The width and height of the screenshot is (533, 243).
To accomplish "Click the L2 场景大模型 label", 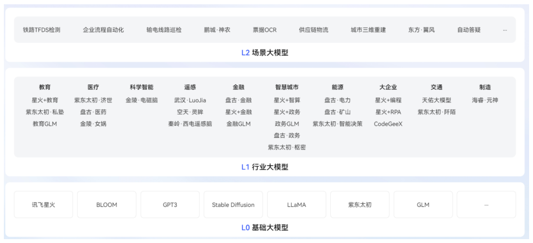I will pyautogui.click(x=265, y=53).
